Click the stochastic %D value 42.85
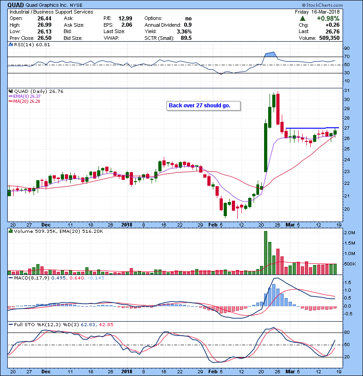The height and width of the screenshot is (376, 363). tap(106, 325)
